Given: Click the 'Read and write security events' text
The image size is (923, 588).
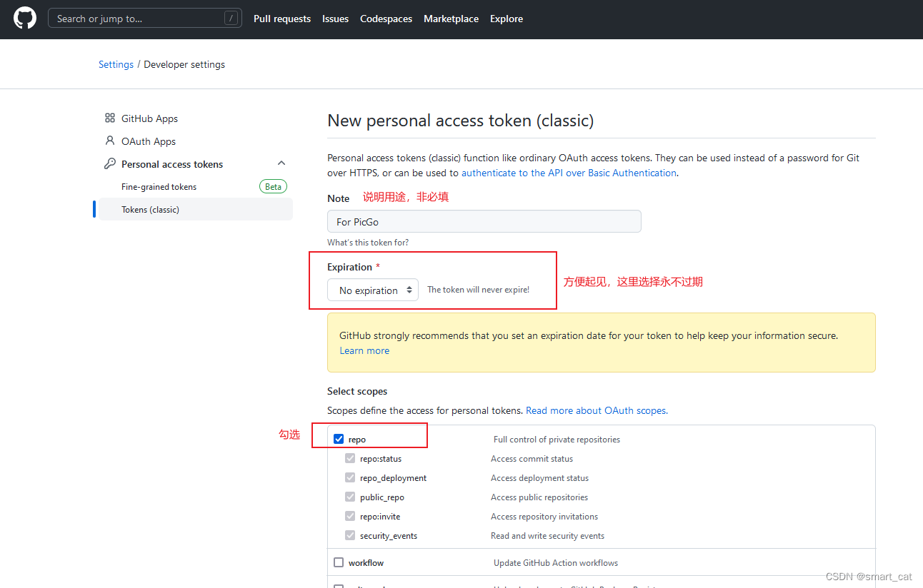Looking at the screenshot, I should 547,535.
